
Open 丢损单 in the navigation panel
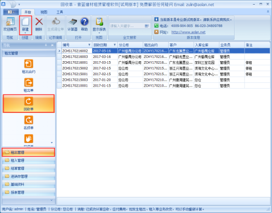point(29,123)
